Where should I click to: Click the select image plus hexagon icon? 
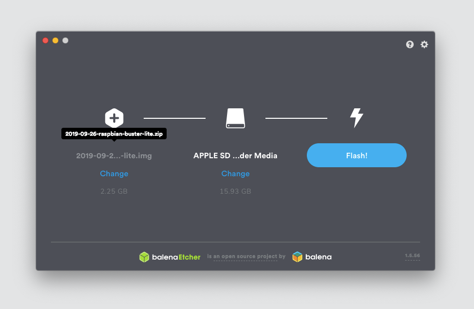pyautogui.click(x=114, y=118)
